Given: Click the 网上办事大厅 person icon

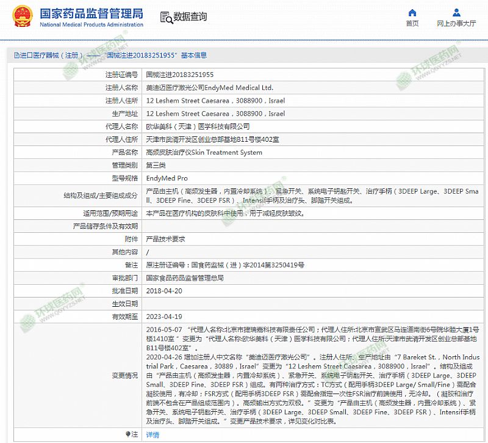Looking at the screenshot, I should point(456,12).
